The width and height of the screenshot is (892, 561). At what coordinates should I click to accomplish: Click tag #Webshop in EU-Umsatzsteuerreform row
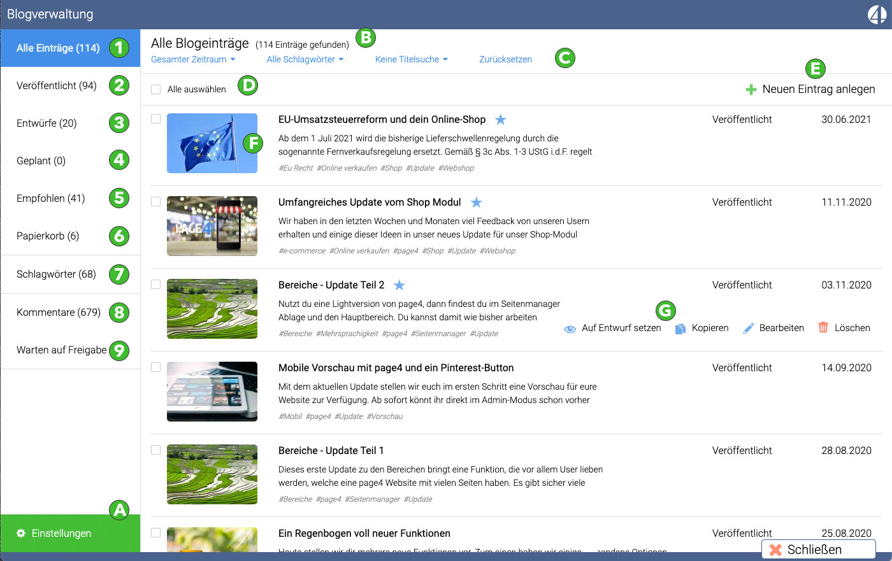point(456,168)
